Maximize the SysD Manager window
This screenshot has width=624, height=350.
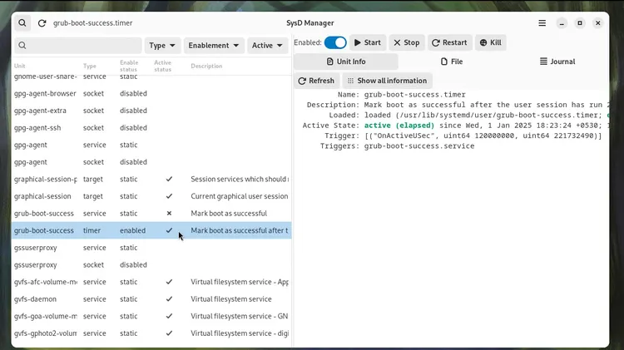pos(580,23)
